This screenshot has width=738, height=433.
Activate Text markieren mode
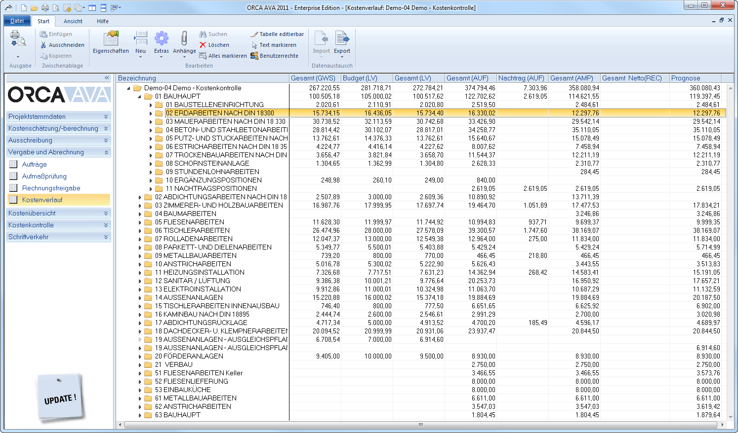pyautogui.click(x=274, y=45)
